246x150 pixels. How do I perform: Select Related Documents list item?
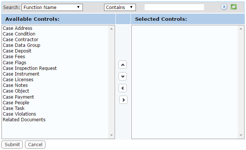(x=24, y=120)
